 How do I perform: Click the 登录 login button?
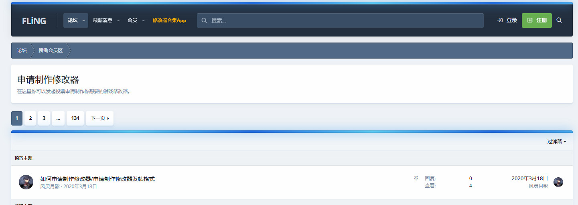pos(507,20)
